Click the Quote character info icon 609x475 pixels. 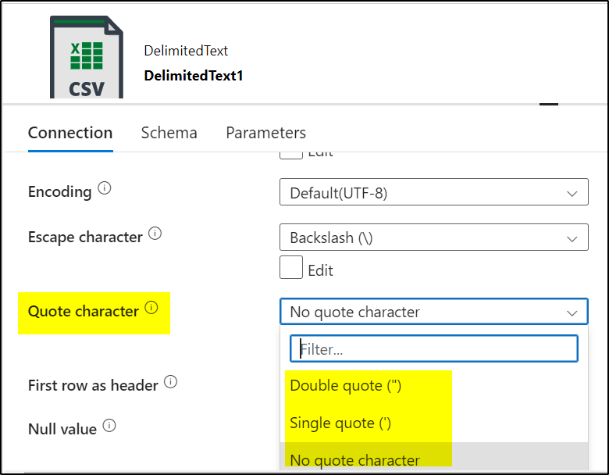(x=151, y=309)
